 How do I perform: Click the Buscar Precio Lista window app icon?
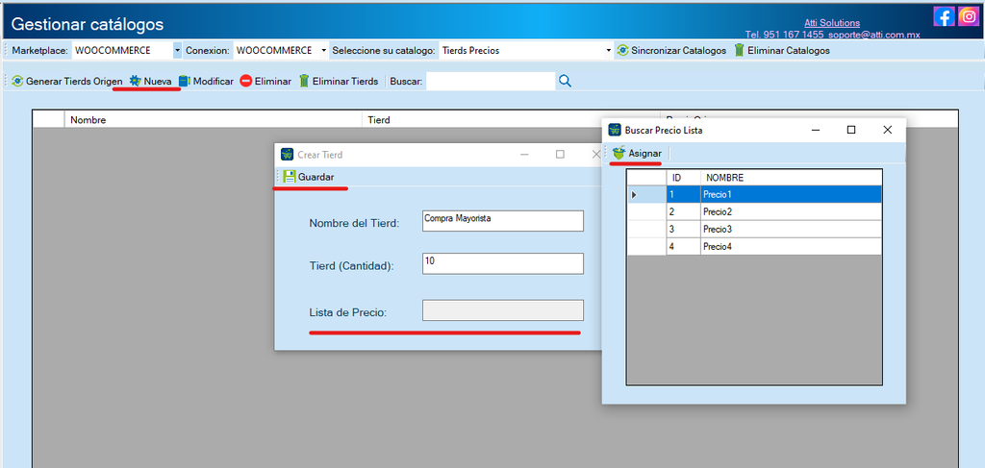[x=615, y=130]
